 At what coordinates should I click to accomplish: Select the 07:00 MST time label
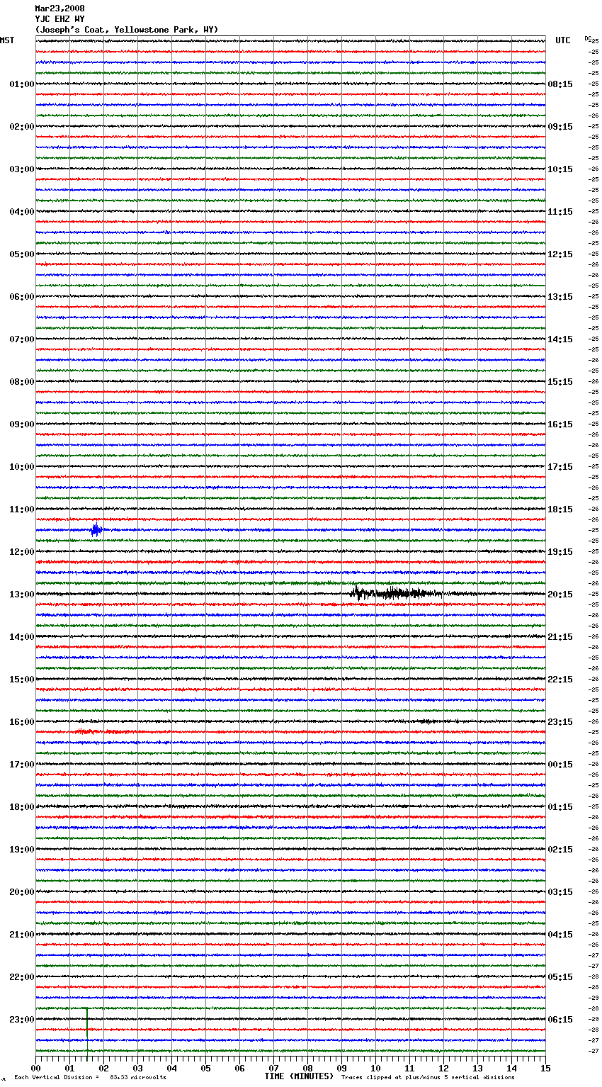tap(22, 339)
